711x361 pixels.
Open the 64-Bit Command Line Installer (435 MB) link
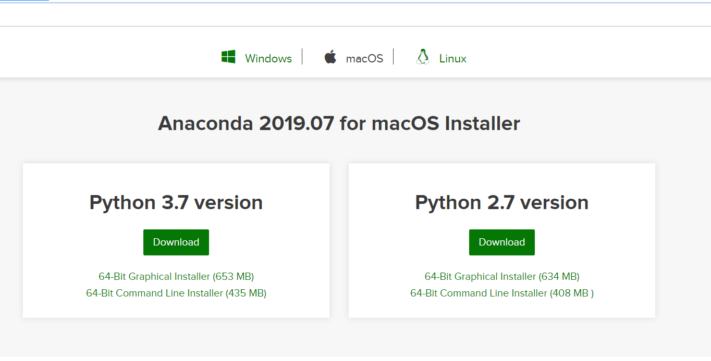point(176,293)
